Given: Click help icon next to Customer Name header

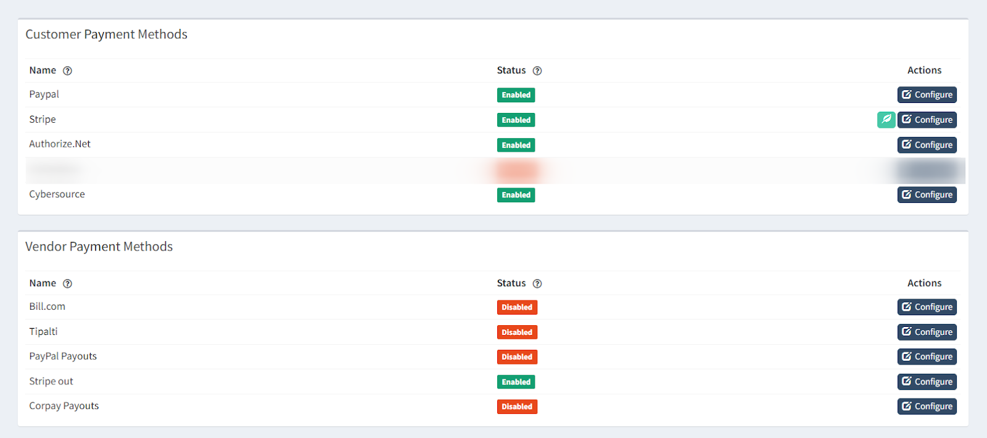Looking at the screenshot, I should (68, 71).
